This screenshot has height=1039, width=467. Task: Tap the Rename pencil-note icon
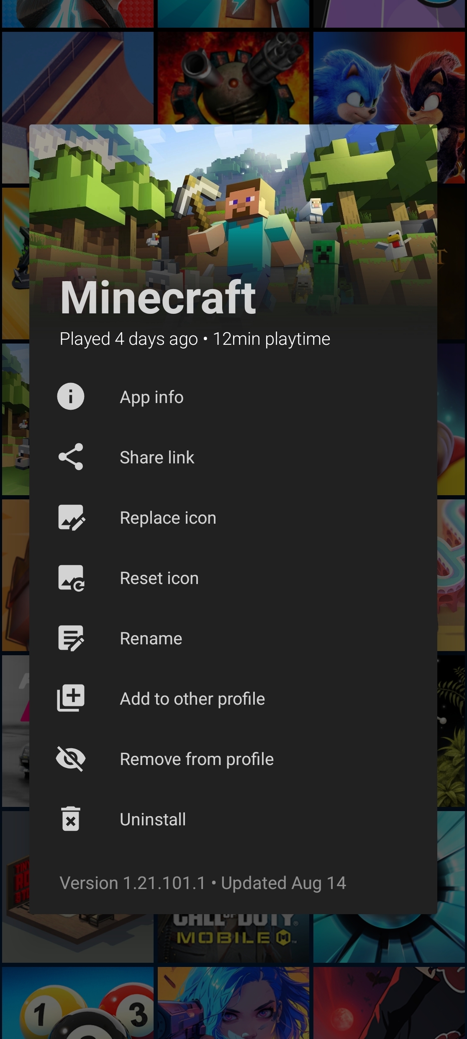point(71,638)
